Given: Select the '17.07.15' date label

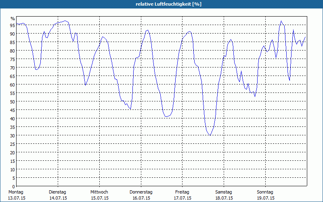Looking at the screenshot, I should (182, 198).
